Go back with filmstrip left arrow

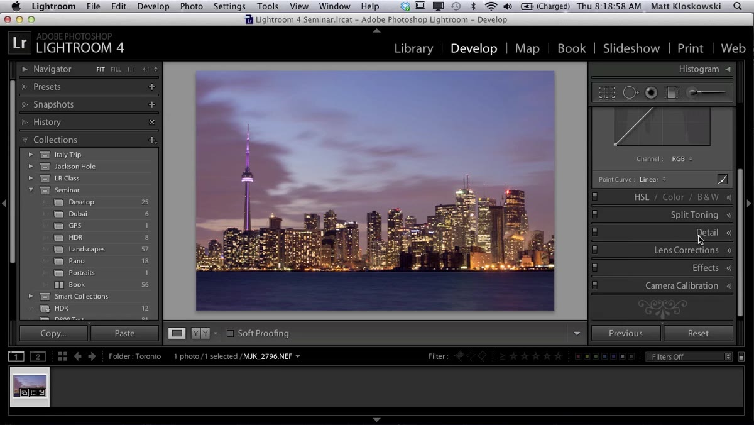click(x=78, y=356)
